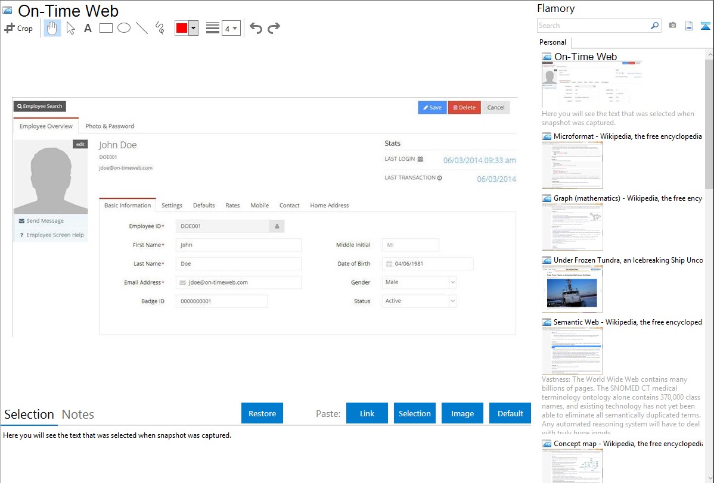Click the camera capture icon
714x483 pixels.
(x=672, y=26)
